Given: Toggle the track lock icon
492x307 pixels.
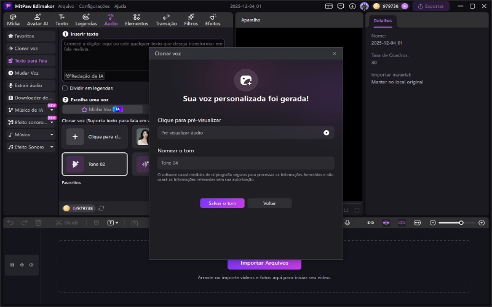Looking at the screenshot, I should click(x=12, y=265).
